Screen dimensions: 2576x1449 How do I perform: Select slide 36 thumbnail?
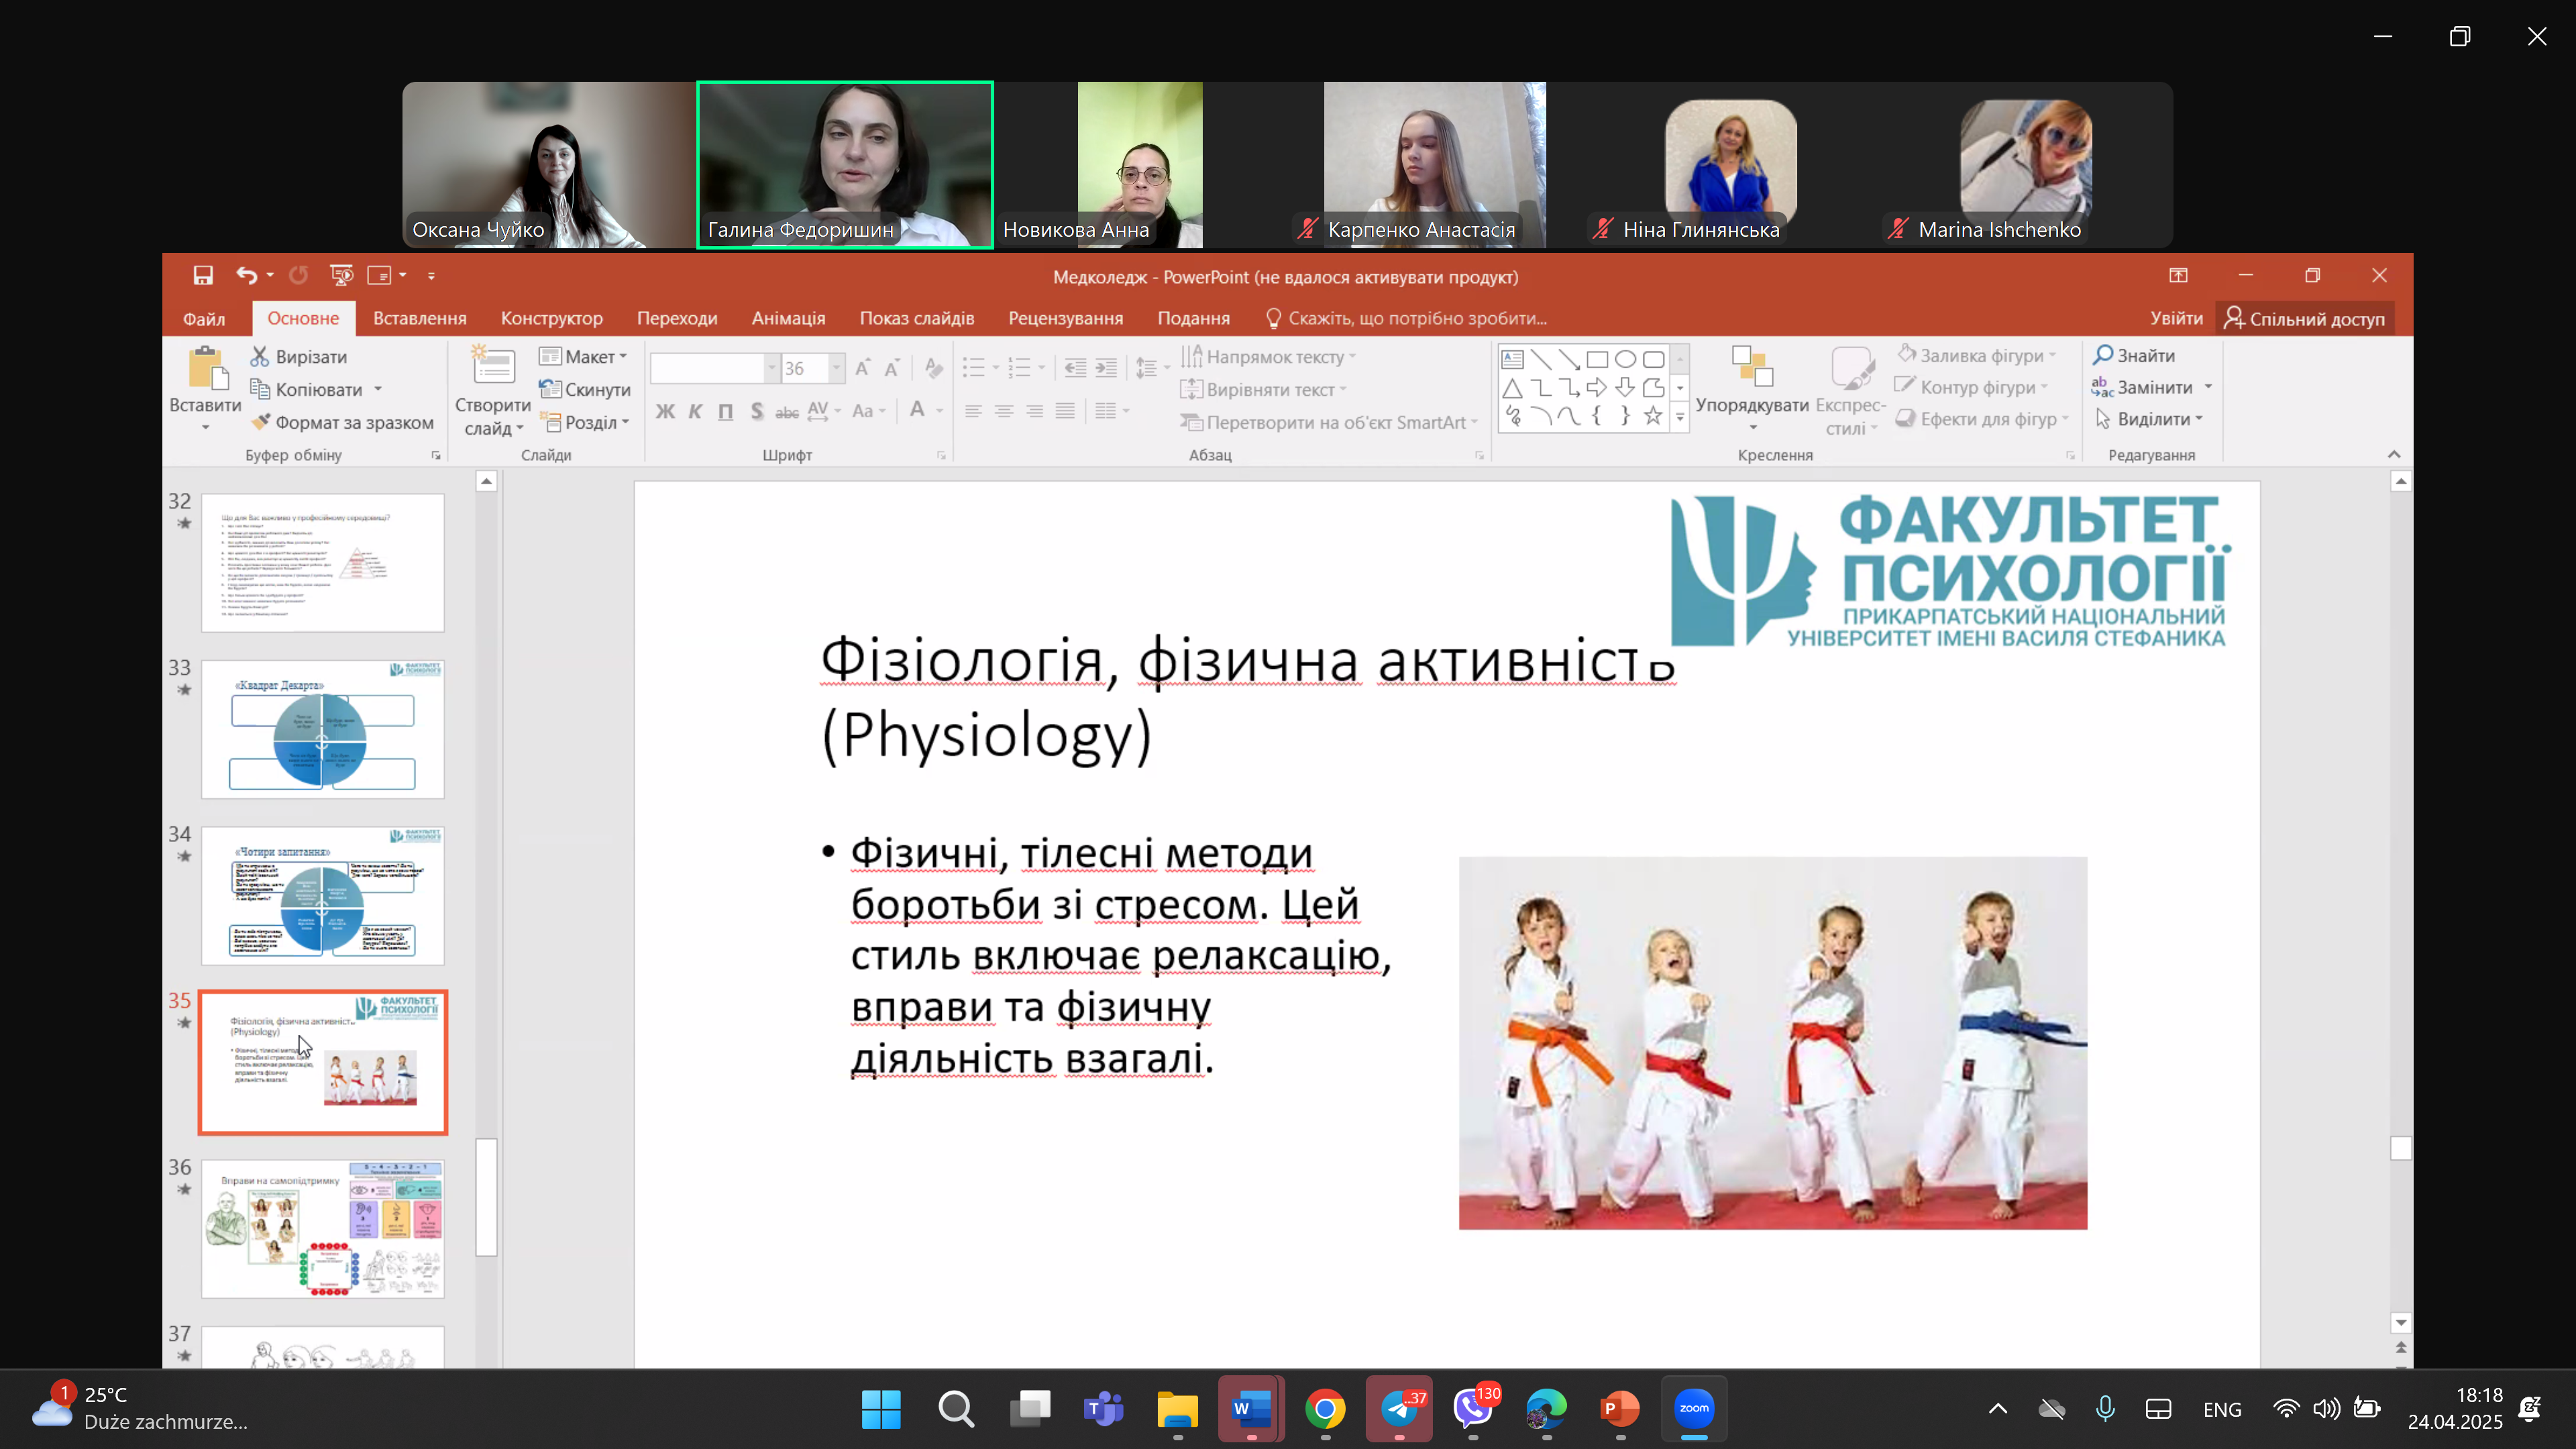pos(322,1229)
